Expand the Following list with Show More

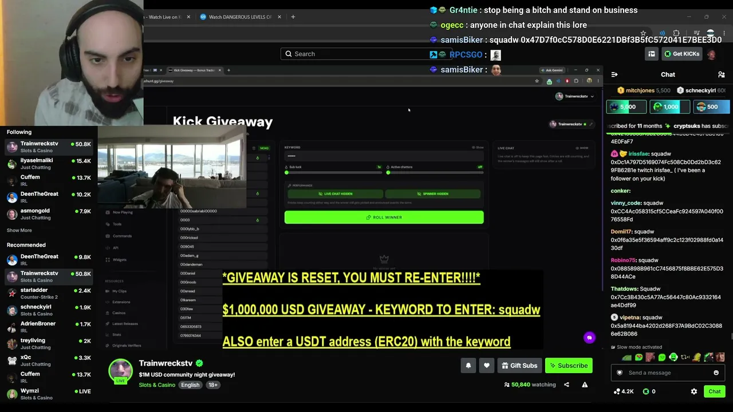19,230
